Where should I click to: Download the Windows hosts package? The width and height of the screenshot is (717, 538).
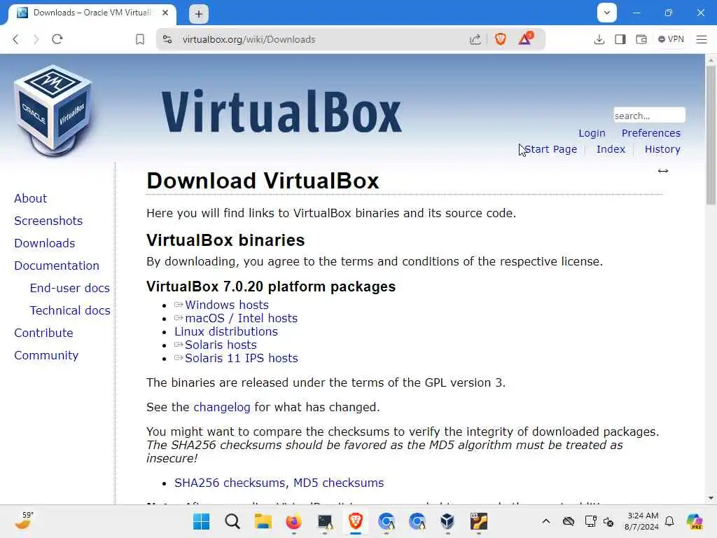click(x=226, y=305)
